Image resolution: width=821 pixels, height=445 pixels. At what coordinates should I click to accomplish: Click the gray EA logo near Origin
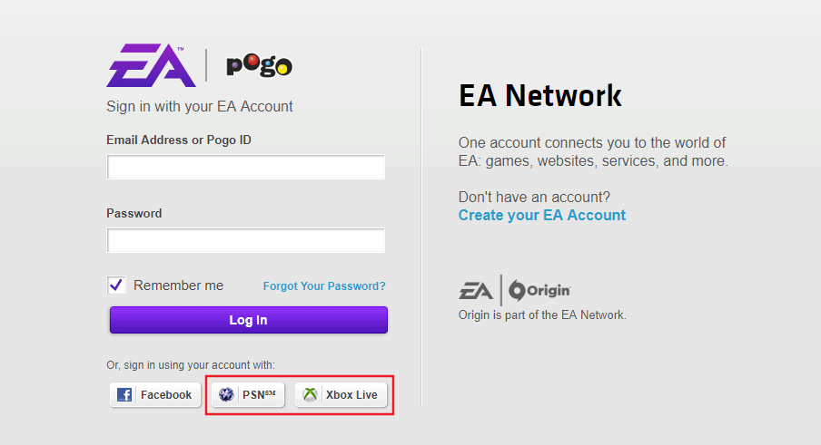(475, 291)
